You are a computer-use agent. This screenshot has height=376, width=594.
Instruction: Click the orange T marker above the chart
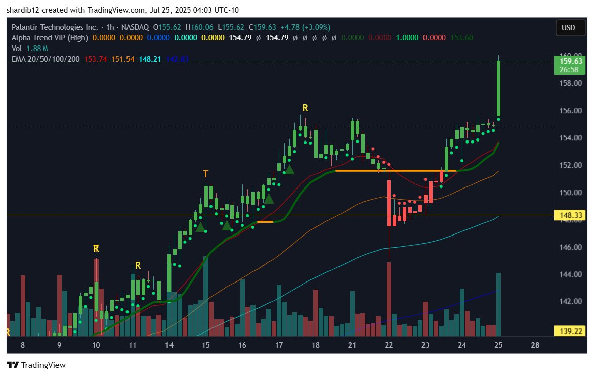pos(206,174)
